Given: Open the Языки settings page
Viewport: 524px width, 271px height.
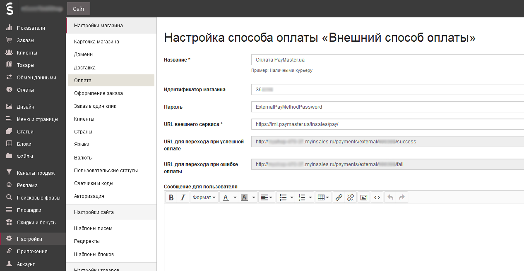Looking at the screenshot, I should point(82,145).
